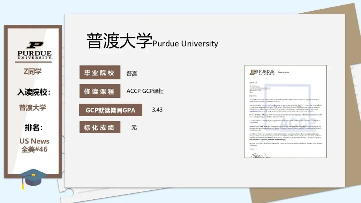This screenshot has height=203, width=361.
Task: Click the text Purdue University in heading
Action: pos(185,43)
